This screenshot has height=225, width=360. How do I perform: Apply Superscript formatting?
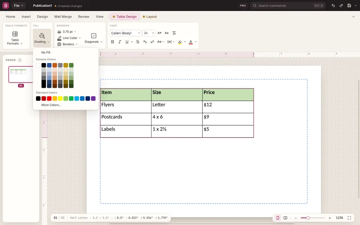[152, 42]
